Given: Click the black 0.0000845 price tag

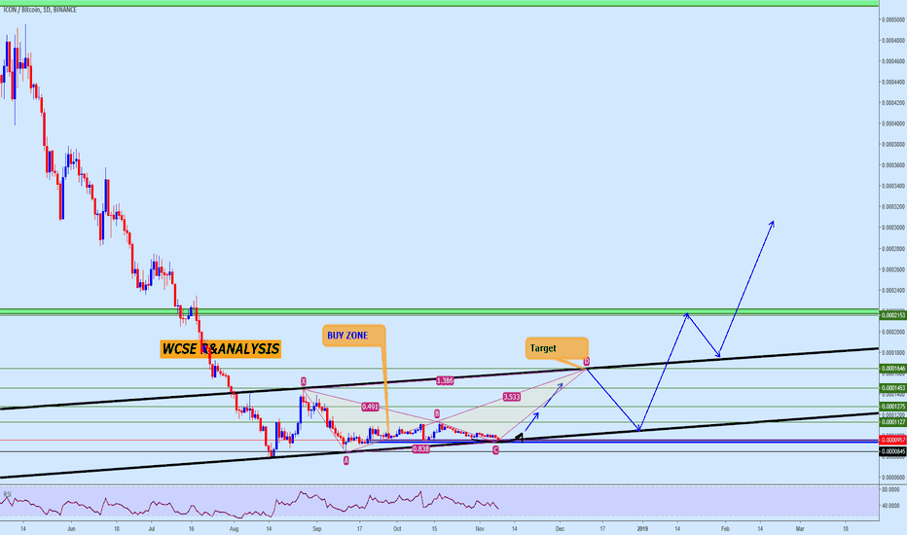Looking at the screenshot, I should point(892,451).
